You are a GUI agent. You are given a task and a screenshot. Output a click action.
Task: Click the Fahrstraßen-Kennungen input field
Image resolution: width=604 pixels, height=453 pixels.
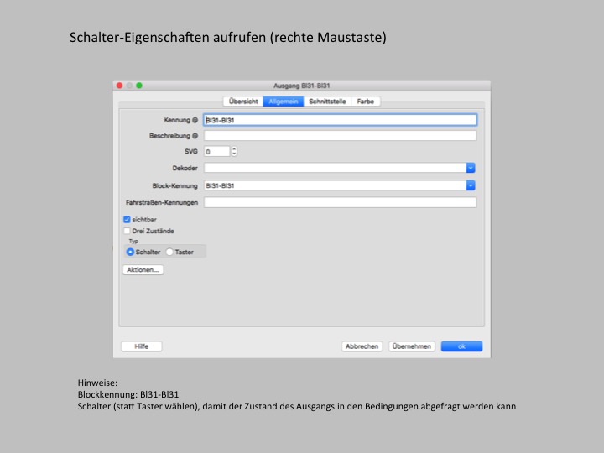(340, 202)
